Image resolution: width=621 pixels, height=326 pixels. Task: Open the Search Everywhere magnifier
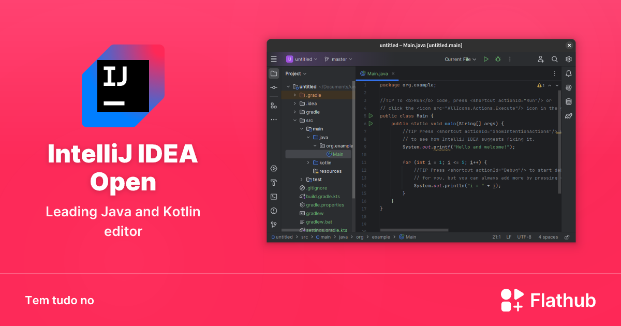[554, 60]
